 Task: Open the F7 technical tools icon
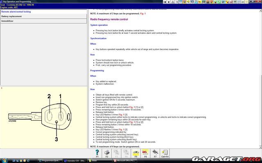[155, 152]
